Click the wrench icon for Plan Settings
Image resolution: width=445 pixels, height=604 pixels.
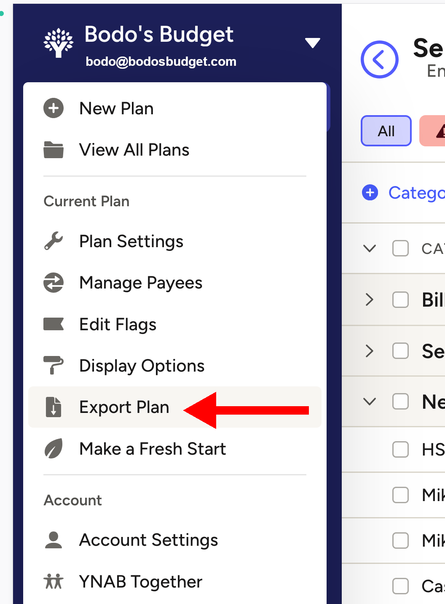(x=54, y=241)
